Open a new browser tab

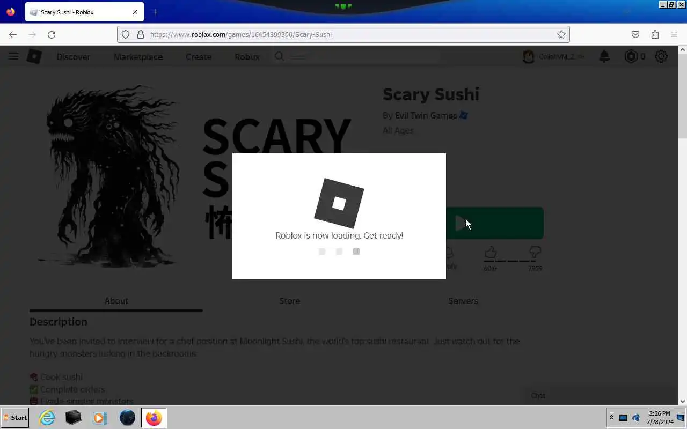click(155, 12)
